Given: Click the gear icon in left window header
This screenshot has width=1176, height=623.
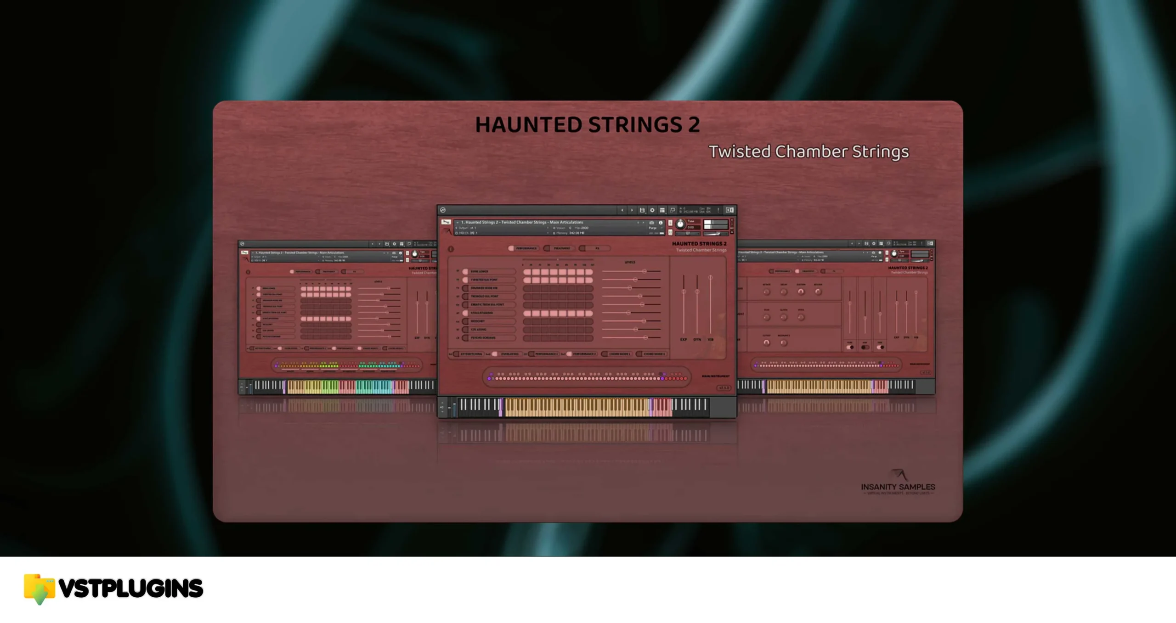Looking at the screenshot, I should [394, 244].
